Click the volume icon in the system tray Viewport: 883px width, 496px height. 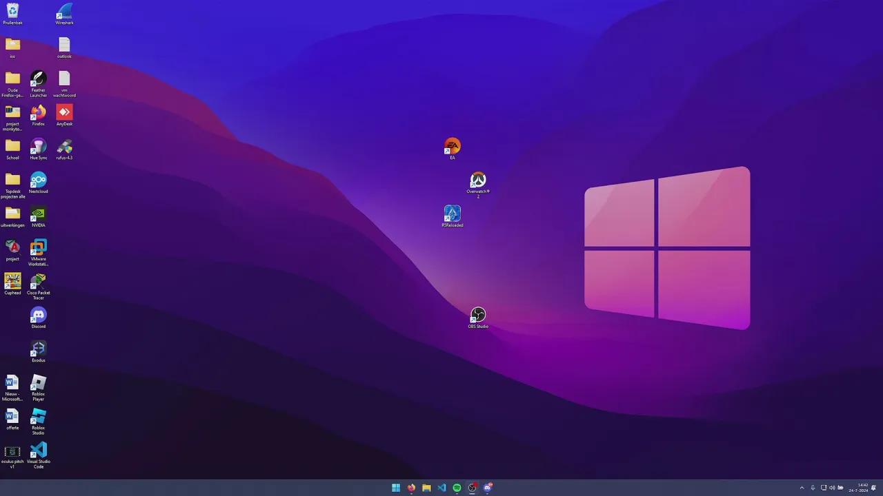click(831, 488)
